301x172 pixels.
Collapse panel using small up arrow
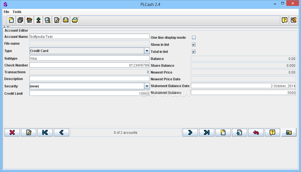pyautogui.click(x=5, y=27)
